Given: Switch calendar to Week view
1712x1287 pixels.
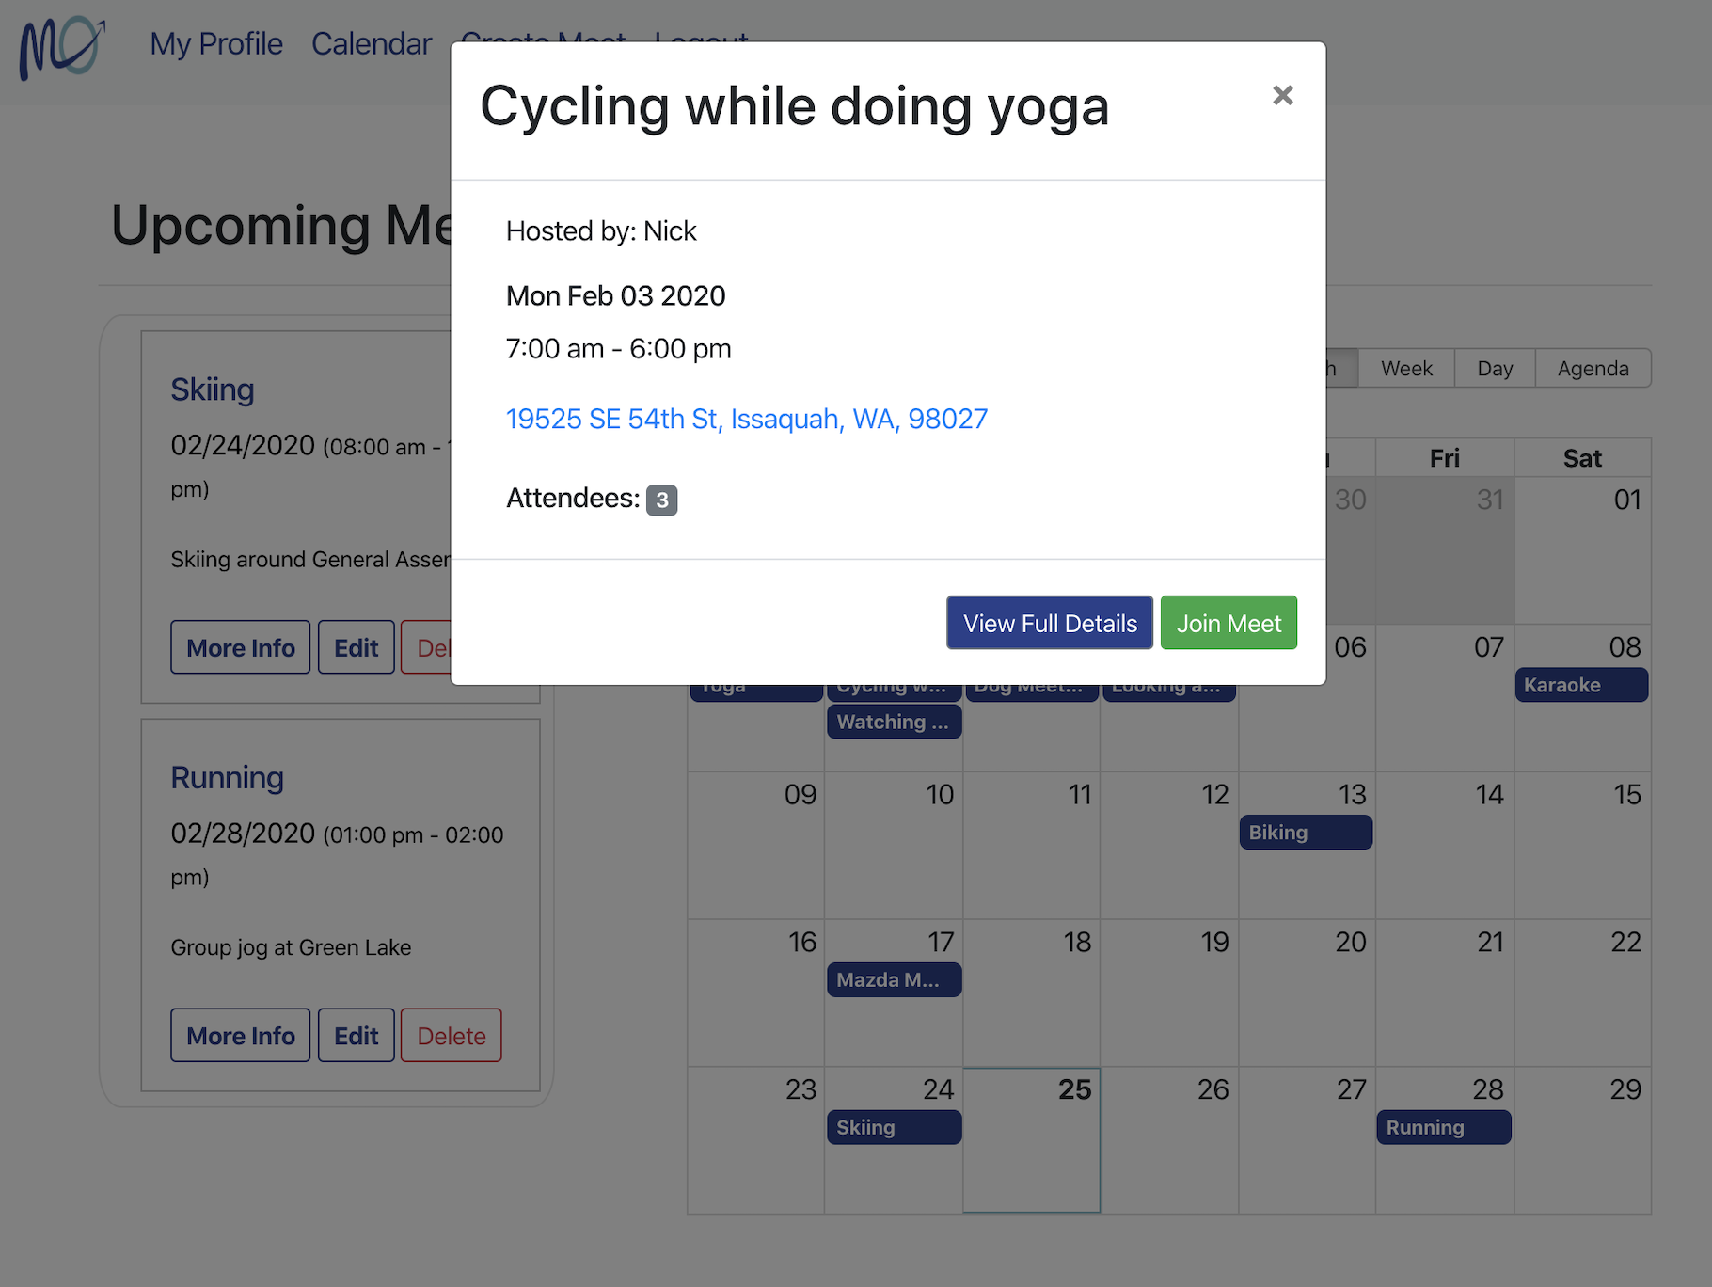Looking at the screenshot, I should 1406,368.
